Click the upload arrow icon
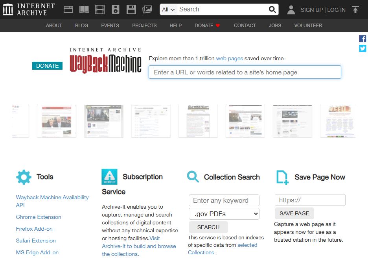Screen dimensions: 368x261 [355, 9]
